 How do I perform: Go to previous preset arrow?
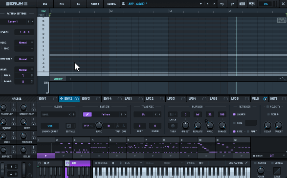pyautogui.click(x=208, y=3)
